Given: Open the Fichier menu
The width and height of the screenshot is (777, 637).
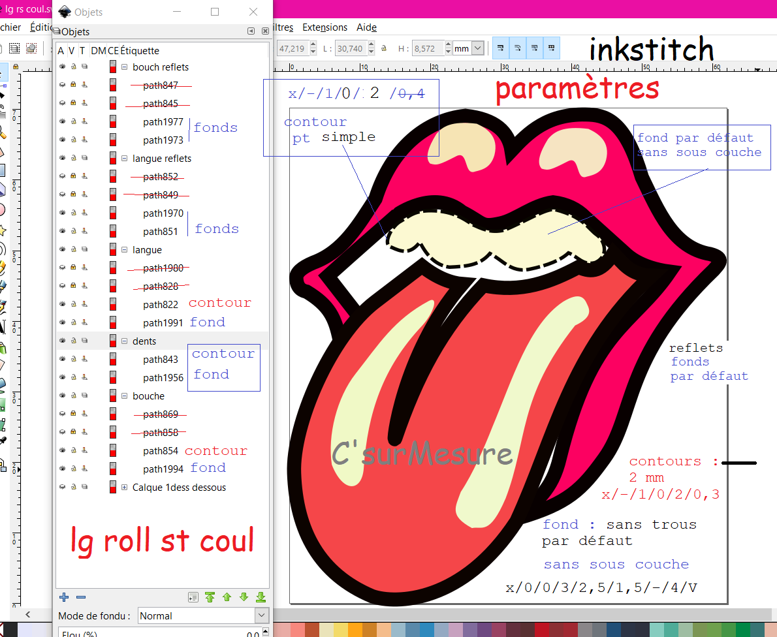Looking at the screenshot, I should click(x=10, y=27).
